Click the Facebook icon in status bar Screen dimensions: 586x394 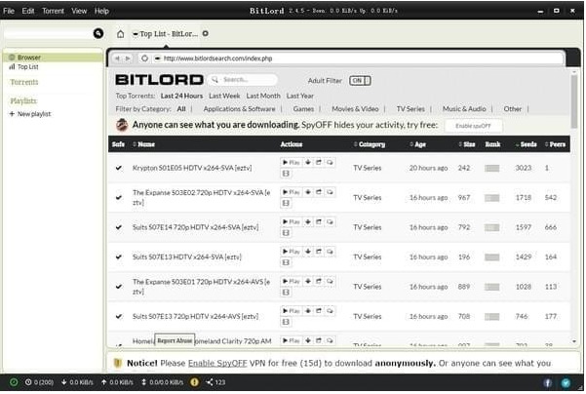point(548,382)
